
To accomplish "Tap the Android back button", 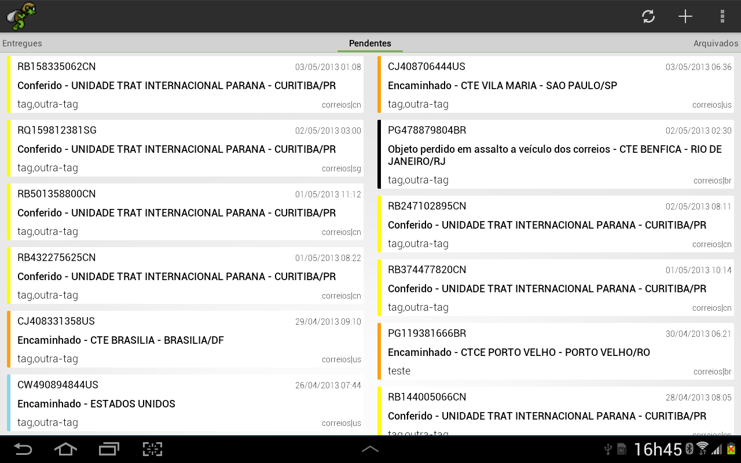I will click(x=23, y=449).
